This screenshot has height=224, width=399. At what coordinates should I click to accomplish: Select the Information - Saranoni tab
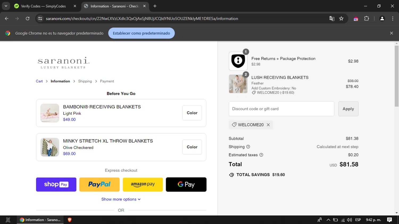(115, 6)
